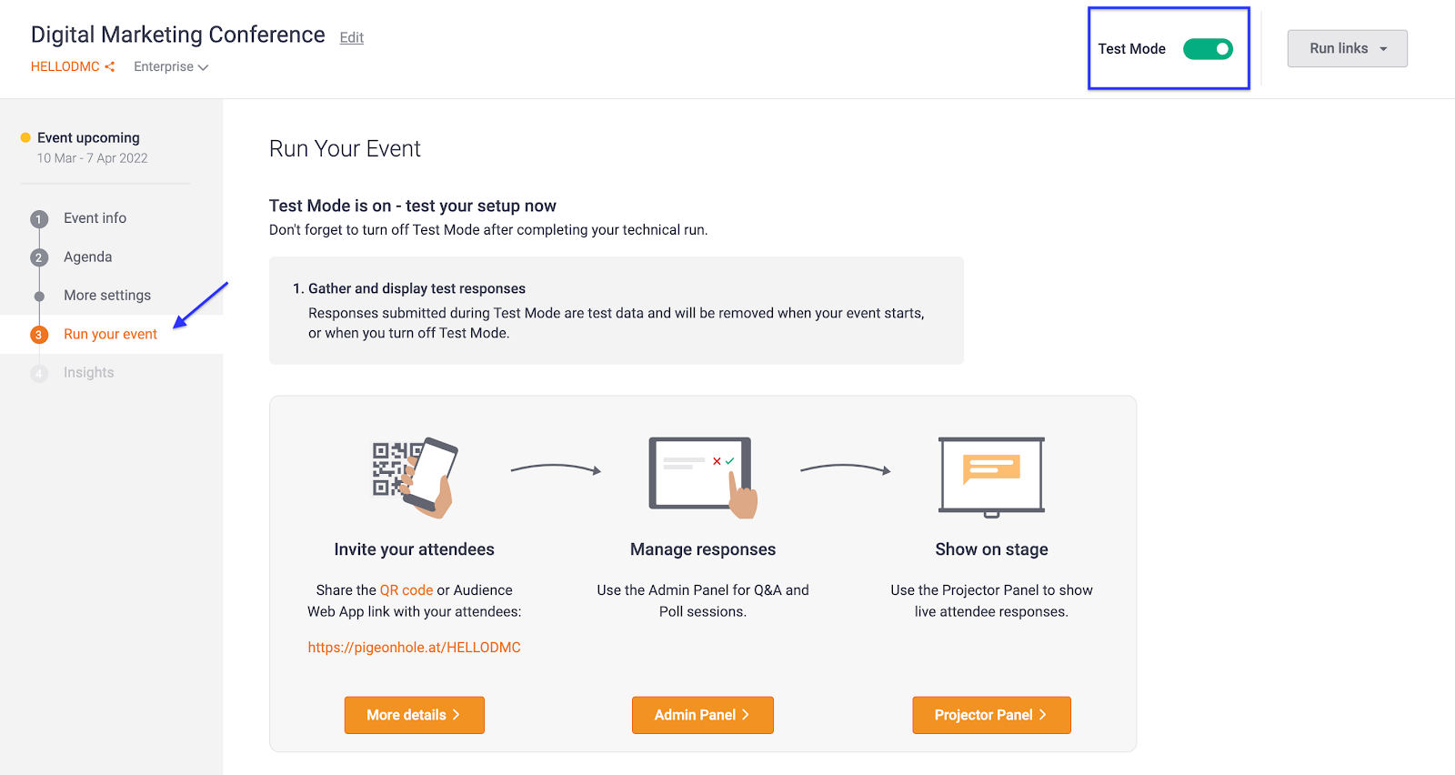Click the Manage responses tablet illustration
The height and width of the screenshot is (775, 1455).
point(703,477)
